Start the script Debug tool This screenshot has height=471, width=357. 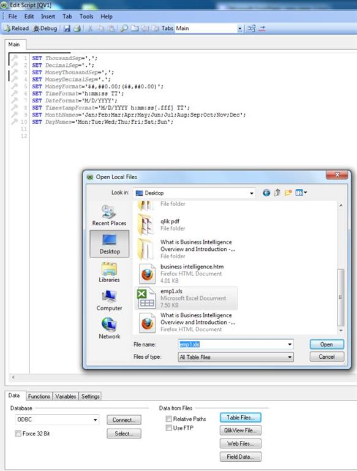(x=45, y=28)
